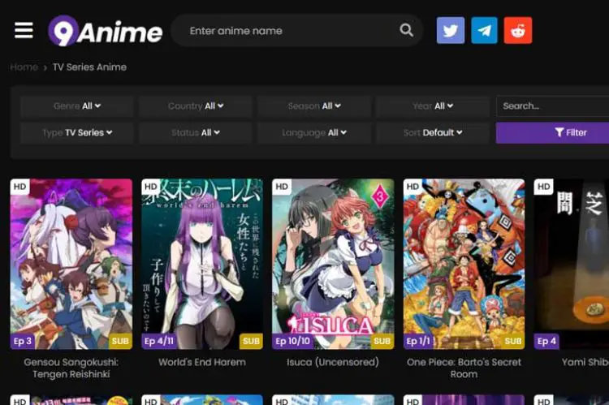
Task: Click SUB badge on One Piece poster
Action: coord(513,342)
